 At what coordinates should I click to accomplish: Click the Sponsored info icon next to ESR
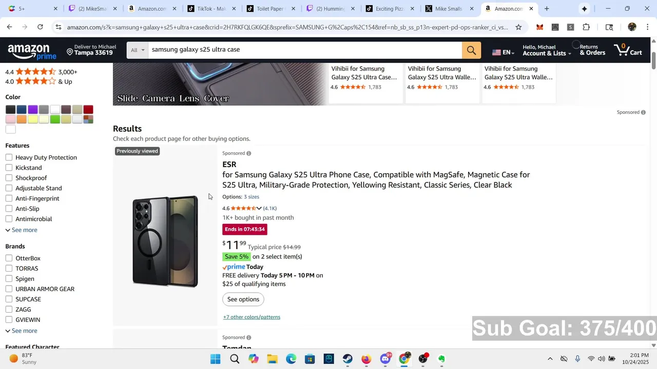[x=248, y=153]
